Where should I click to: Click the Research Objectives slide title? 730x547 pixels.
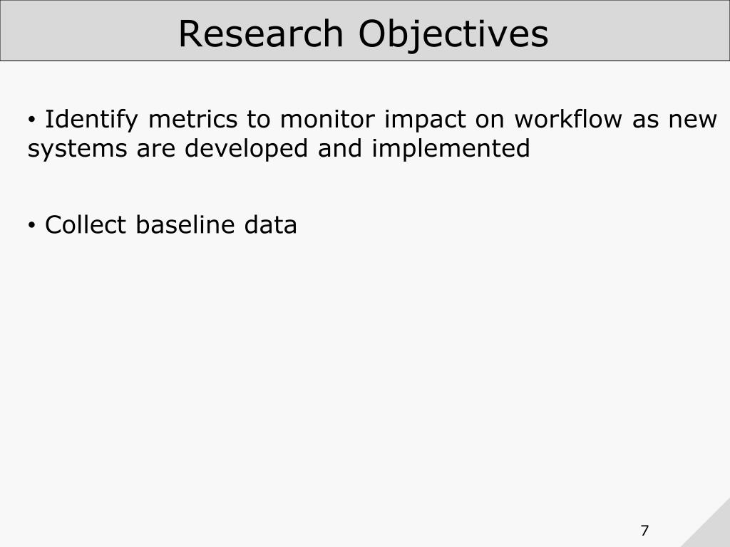pyautogui.click(x=363, y=33)
